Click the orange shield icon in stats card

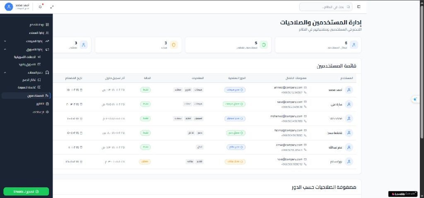pos(174,45)
